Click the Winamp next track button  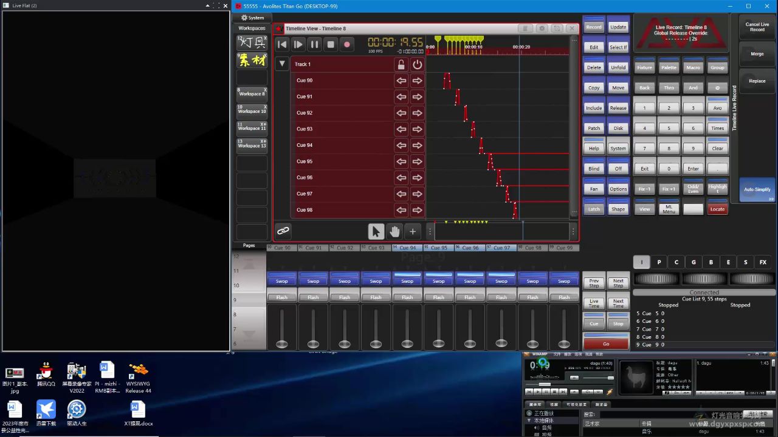(563, 392)
